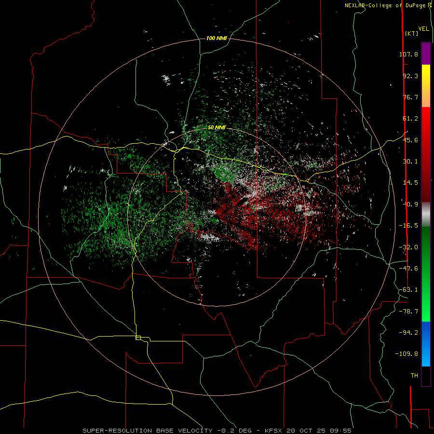Click the -94.2 legend value
This screenshot has width=434, height=434.
408,332
